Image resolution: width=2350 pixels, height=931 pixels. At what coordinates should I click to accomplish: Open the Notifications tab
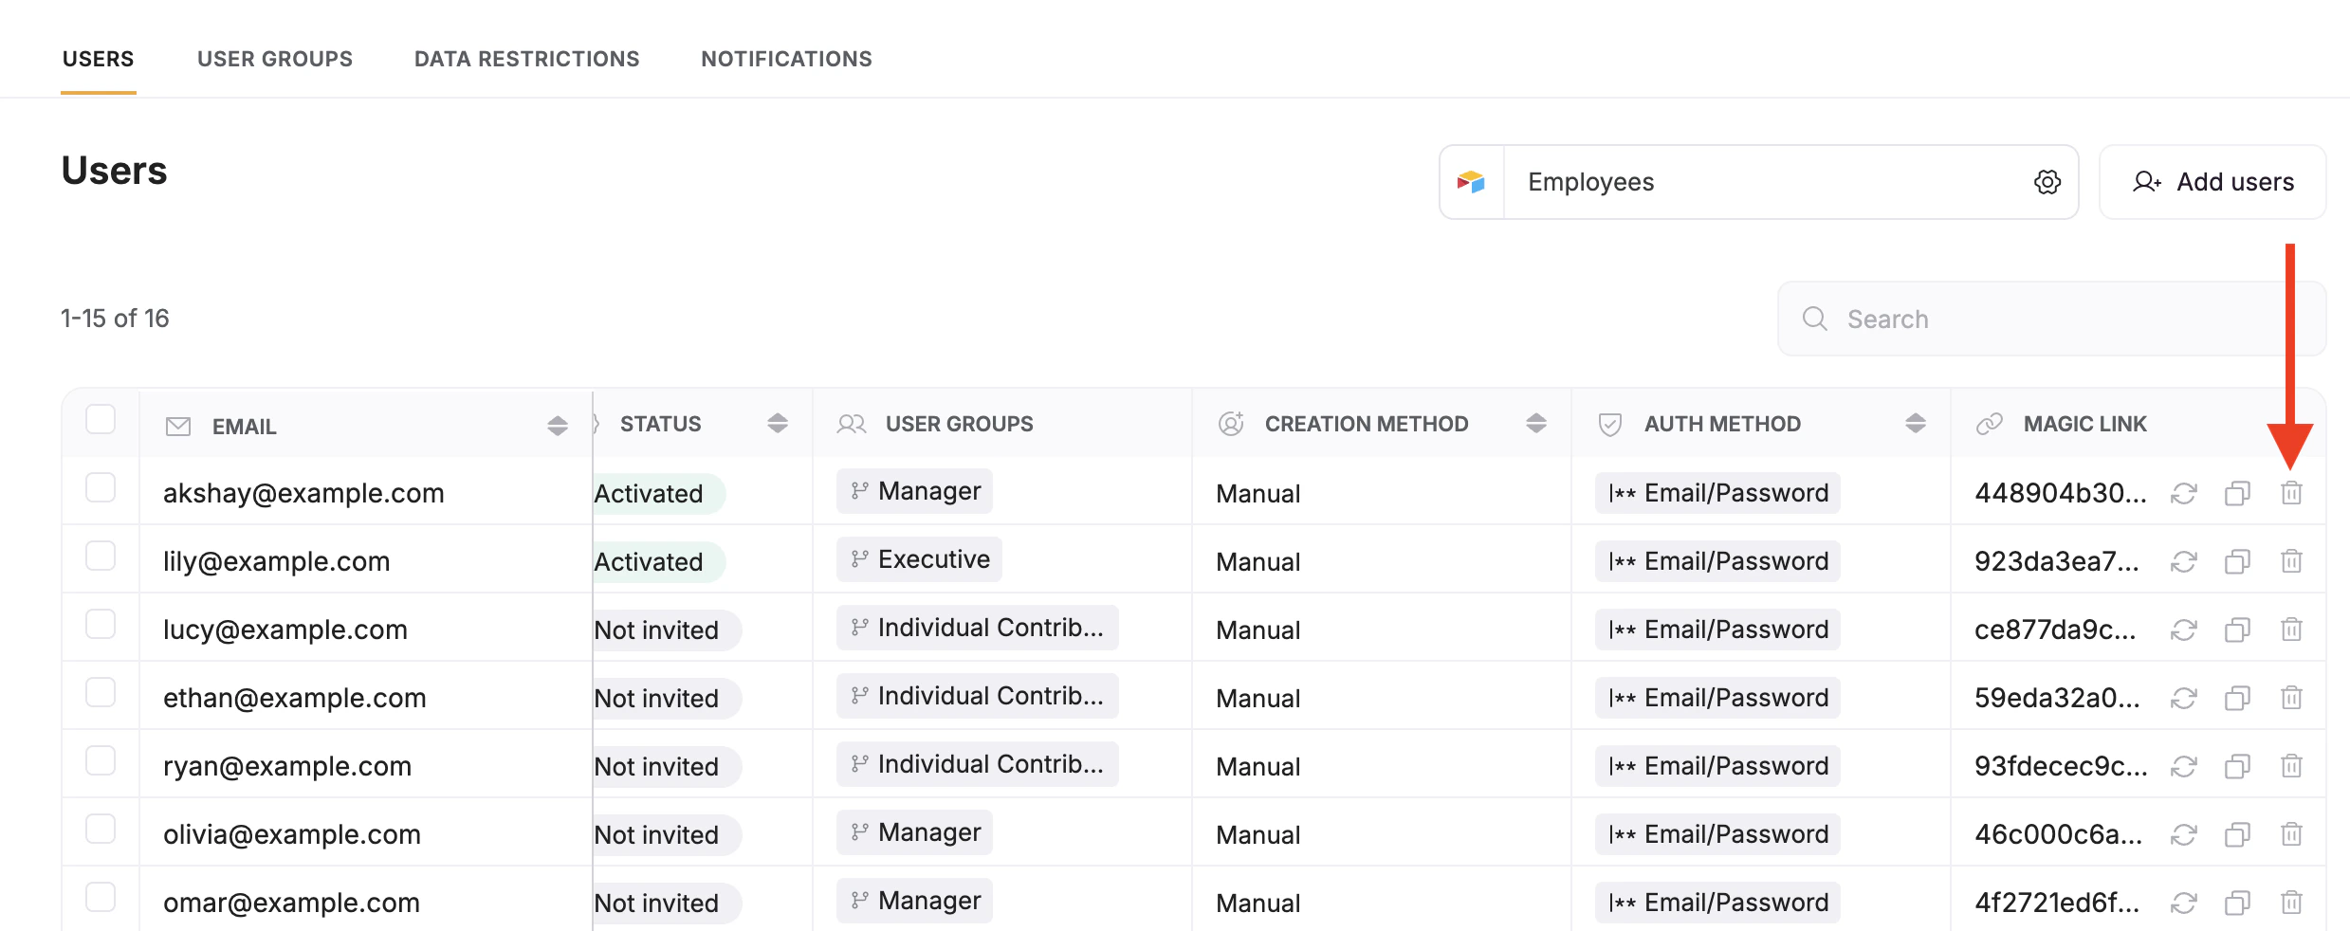787,59
